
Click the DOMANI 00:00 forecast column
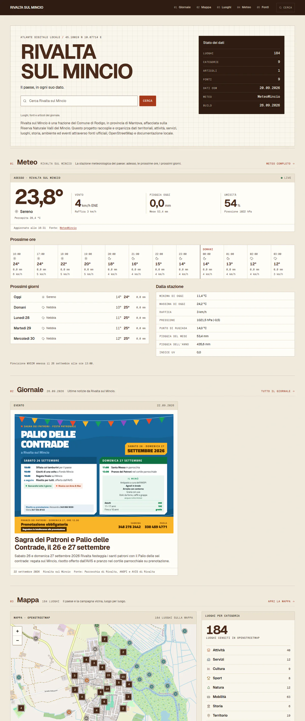tap(212, 262)
